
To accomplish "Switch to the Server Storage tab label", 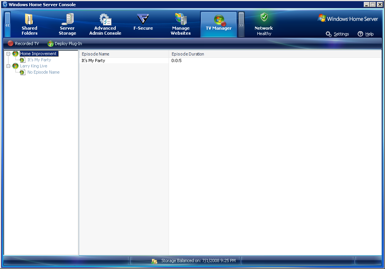I will (67, 31).
